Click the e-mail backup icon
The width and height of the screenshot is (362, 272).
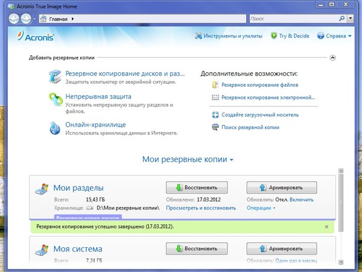[215, 97]
